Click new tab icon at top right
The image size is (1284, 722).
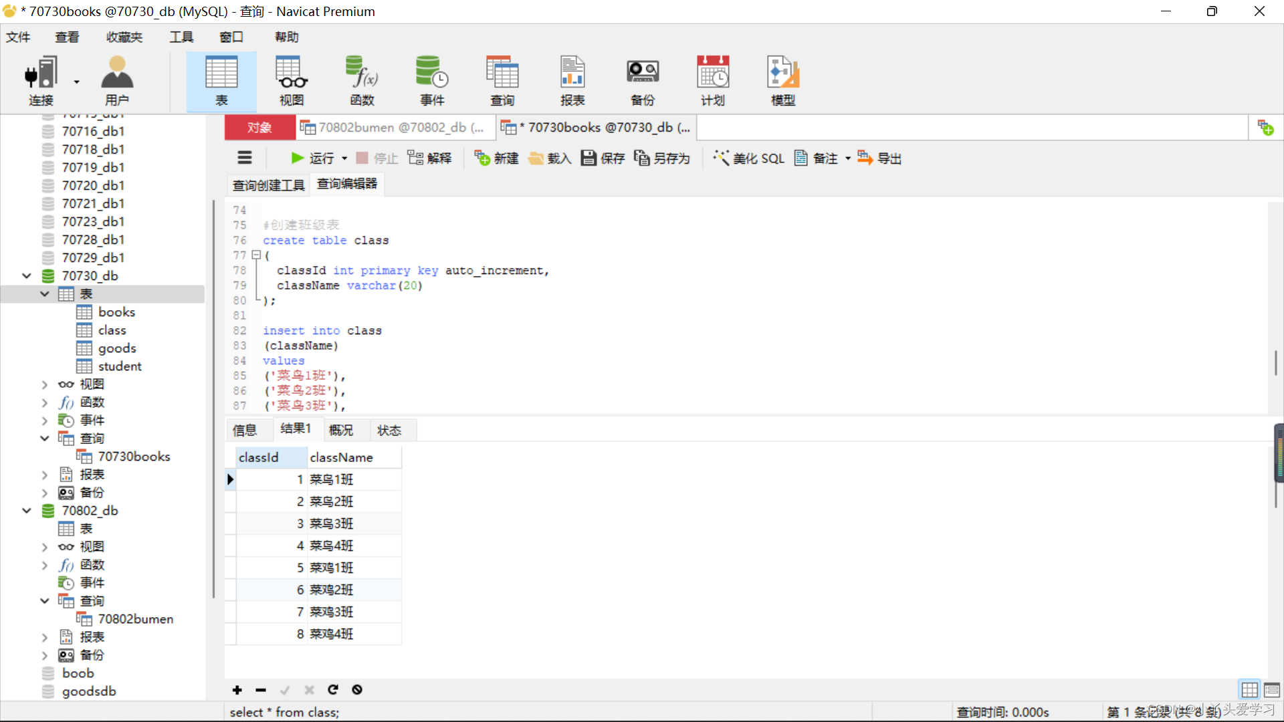(1265, 127)
